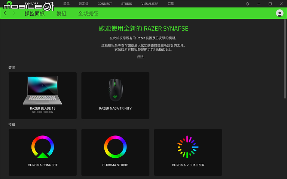287x179 pixels.
Task: Close the Synapse window
Action: pos(281,4)
